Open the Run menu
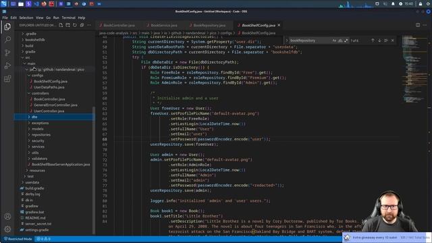The width and height of the screenshot is (432, 243). (56, 18)
